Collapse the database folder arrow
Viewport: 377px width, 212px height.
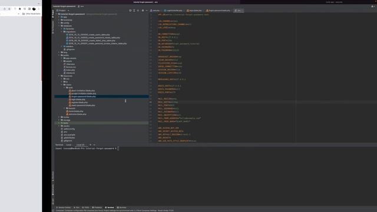point(59,26)
